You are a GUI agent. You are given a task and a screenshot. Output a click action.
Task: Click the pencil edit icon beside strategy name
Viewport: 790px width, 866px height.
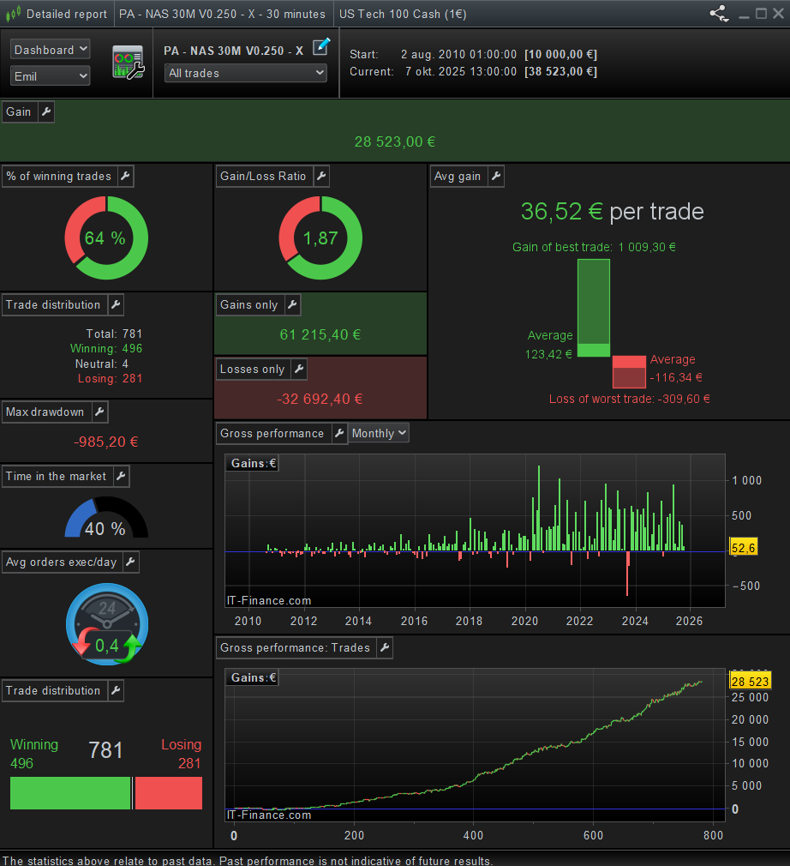click(320, 47)
